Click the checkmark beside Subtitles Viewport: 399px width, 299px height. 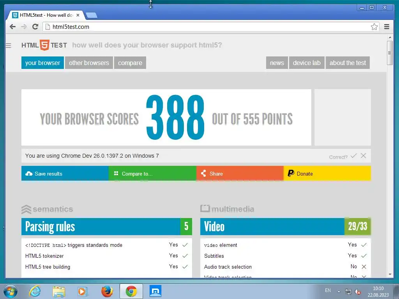coord(364,256)
